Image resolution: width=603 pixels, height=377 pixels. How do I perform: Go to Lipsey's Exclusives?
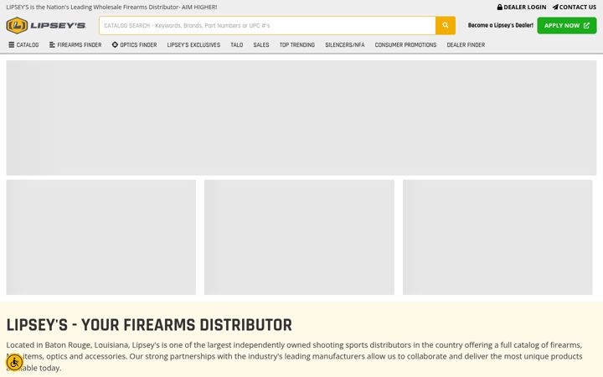tap(193, 44)
